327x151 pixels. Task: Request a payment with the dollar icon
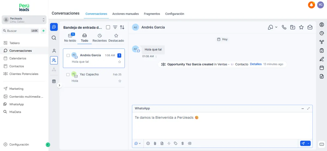(183, 143)
